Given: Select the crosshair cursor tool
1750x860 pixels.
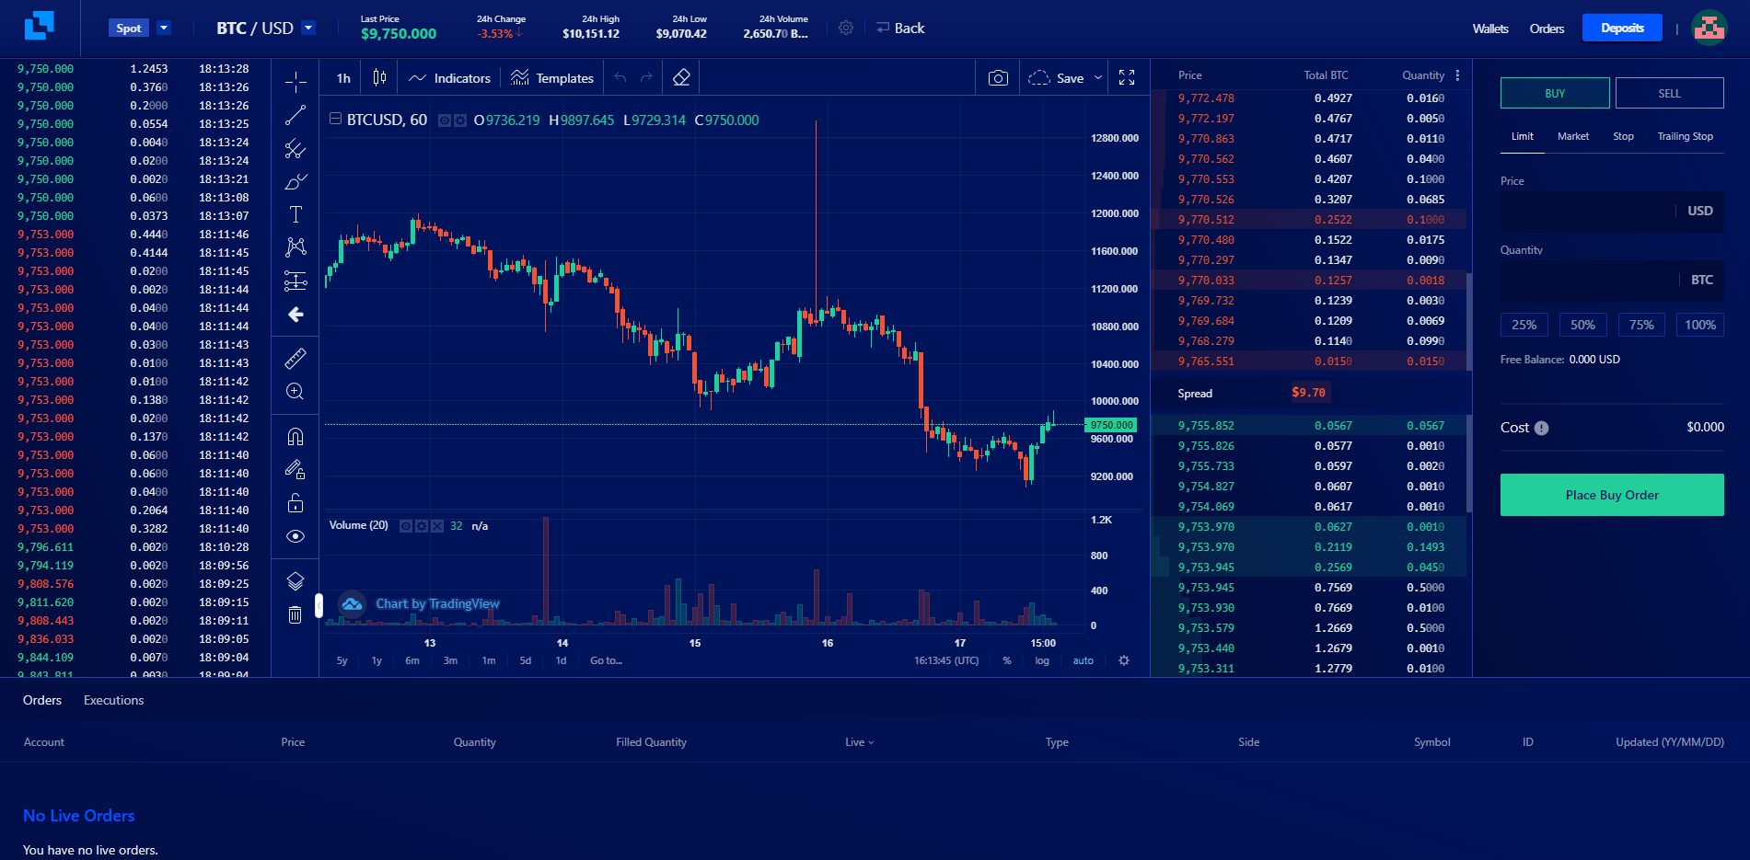Looking at the screenshot, I should point(296,83).
